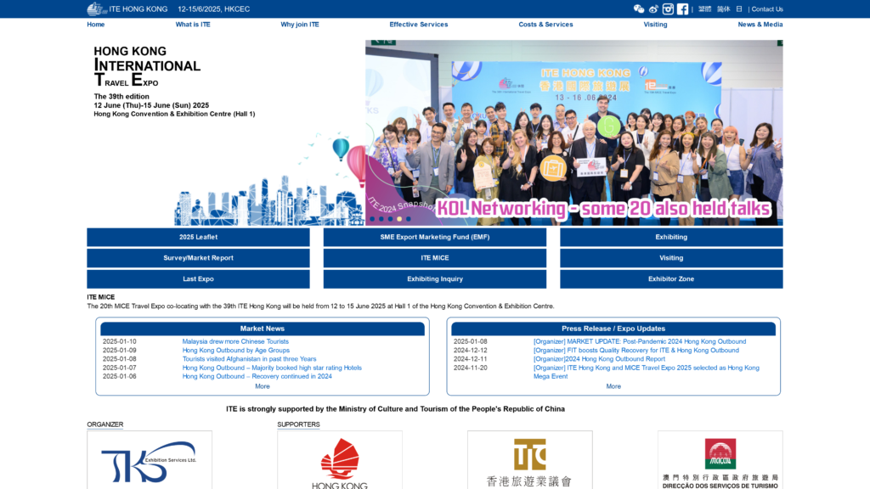This screenshot has width=870, height=489.
Task: Select the third carousel slide dot
Action: point(390,219)
